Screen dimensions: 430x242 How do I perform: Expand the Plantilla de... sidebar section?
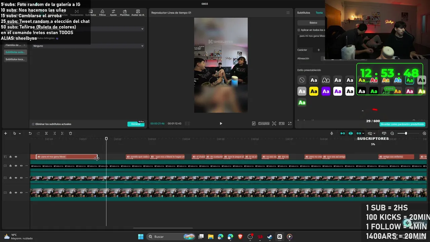tap(15, 45)
